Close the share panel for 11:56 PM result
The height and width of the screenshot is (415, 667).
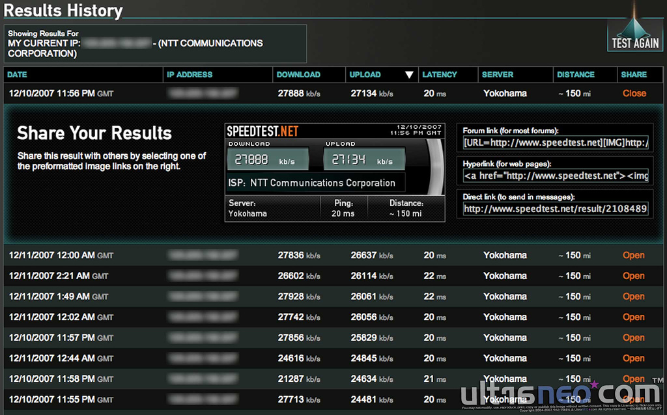tap(634, 94)
